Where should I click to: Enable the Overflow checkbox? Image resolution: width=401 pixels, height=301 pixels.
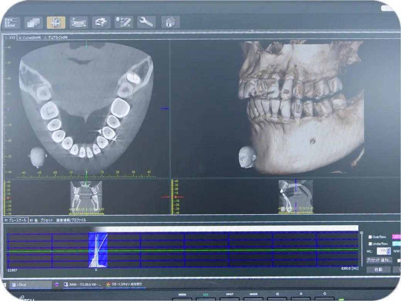[370, 237]
